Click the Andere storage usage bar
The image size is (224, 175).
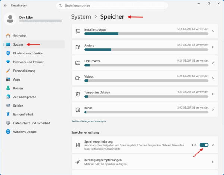[x=146, y=50]
